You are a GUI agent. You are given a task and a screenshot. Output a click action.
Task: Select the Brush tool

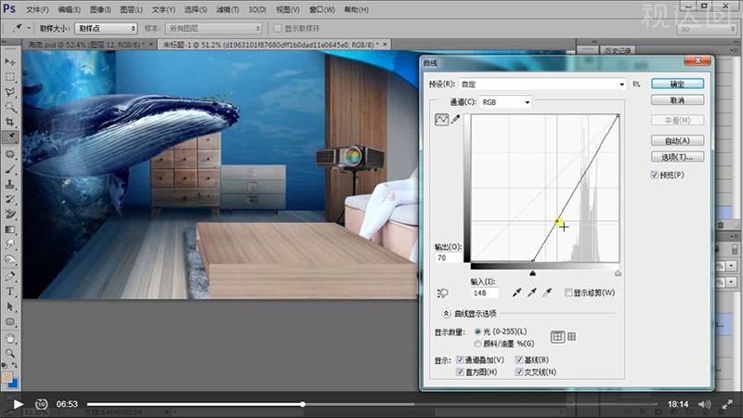[10, 169]
